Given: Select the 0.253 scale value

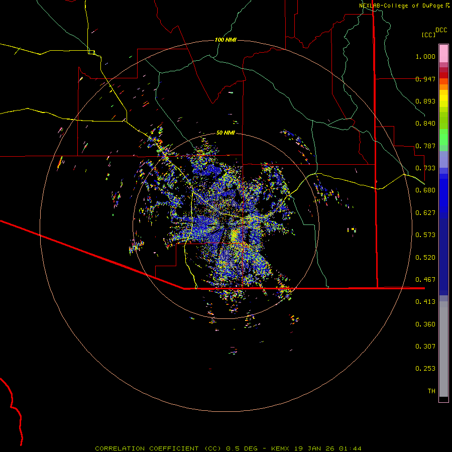Looking at the screenshot, I should click(425, 369).
